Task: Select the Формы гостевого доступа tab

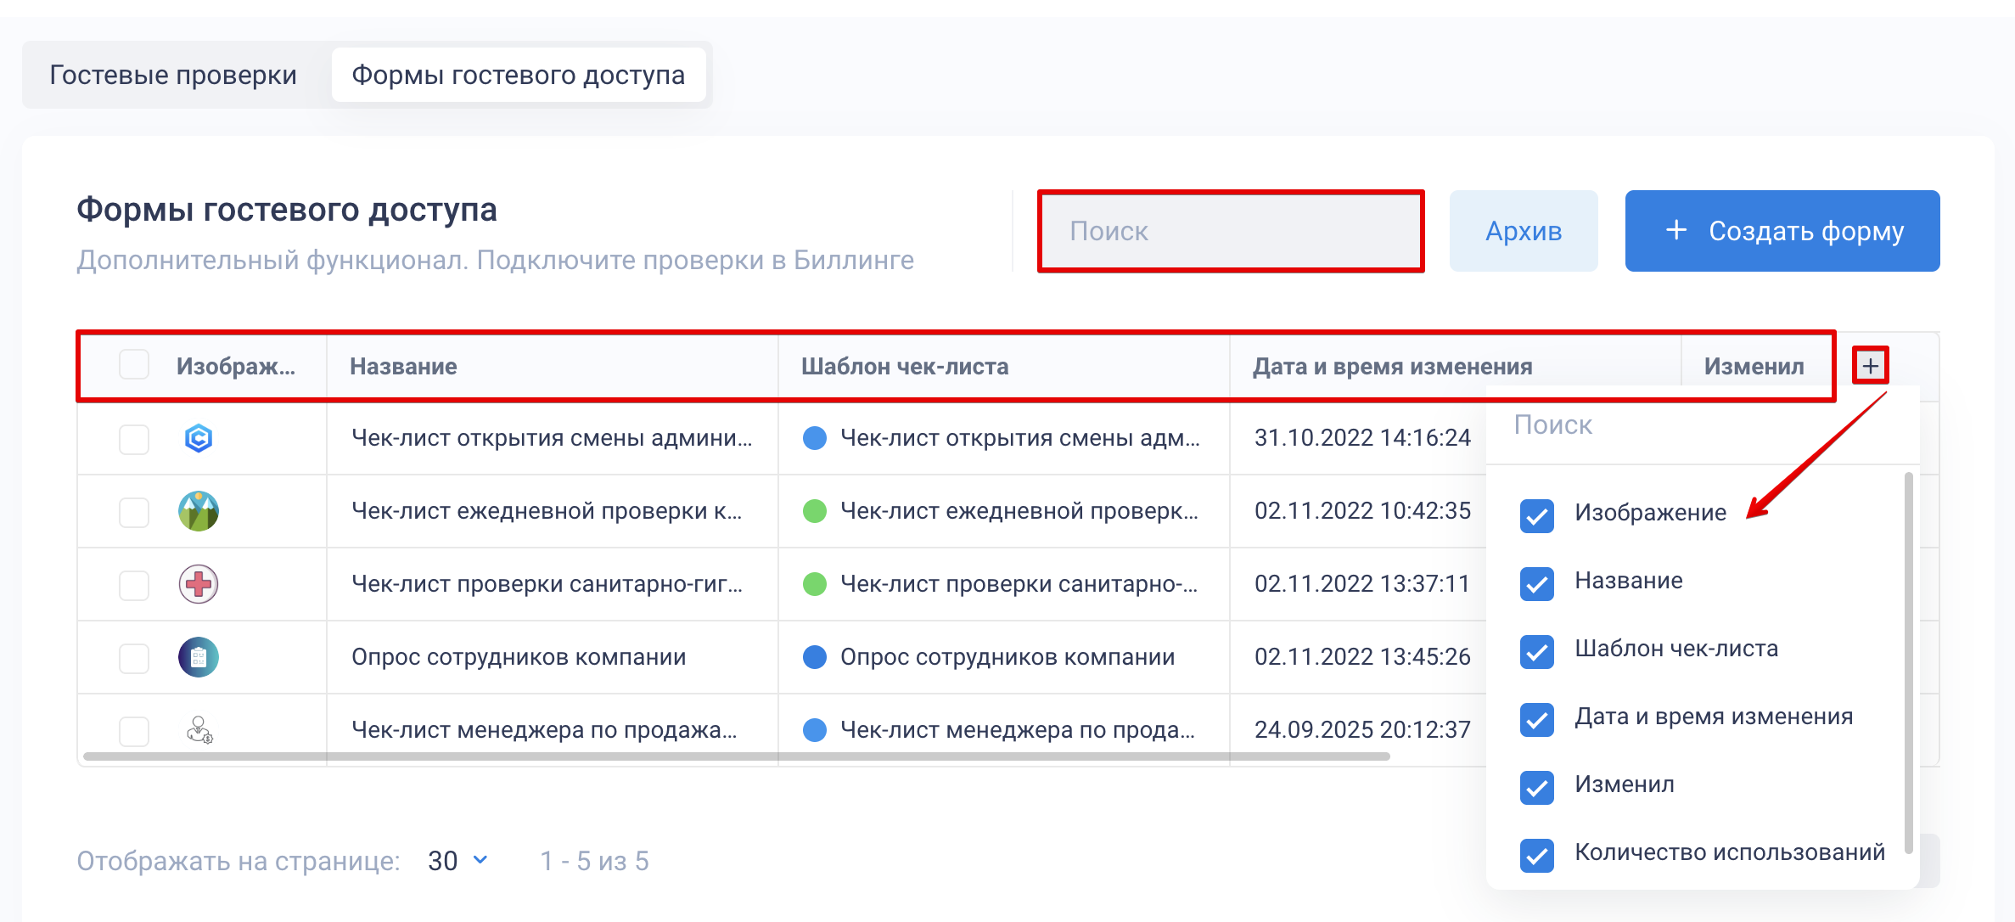Action: [x=519, y=75]
